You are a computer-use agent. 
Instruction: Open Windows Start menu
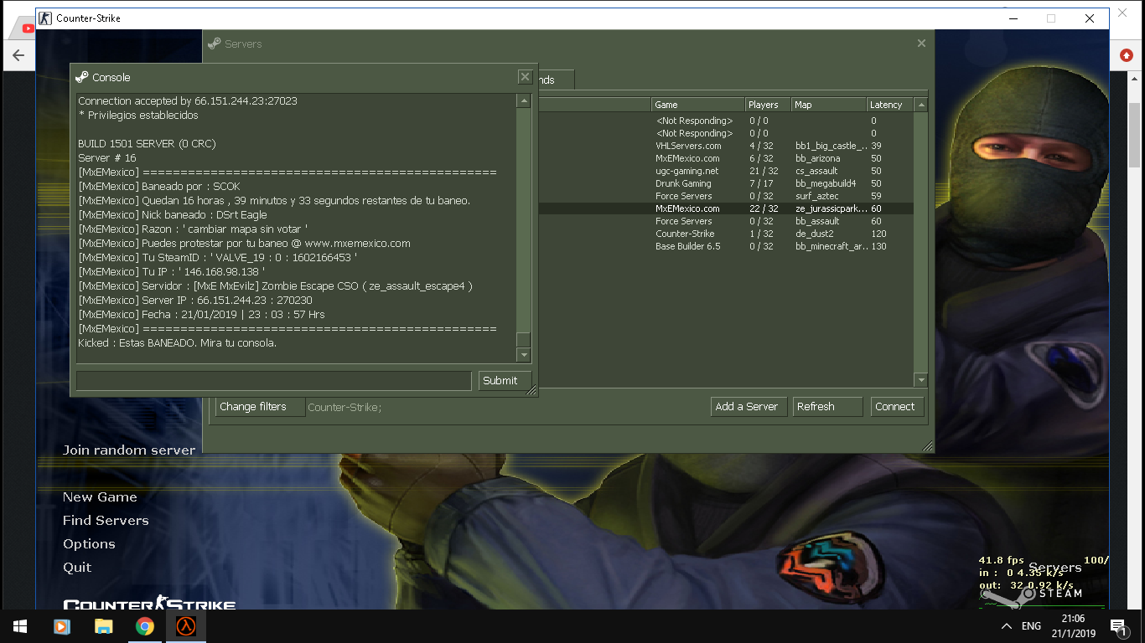pyautogui.click(x=20, y=626)
